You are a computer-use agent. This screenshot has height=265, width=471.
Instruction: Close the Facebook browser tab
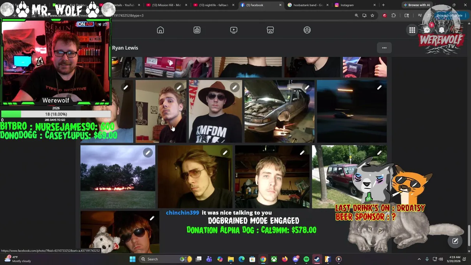(280, 5)
